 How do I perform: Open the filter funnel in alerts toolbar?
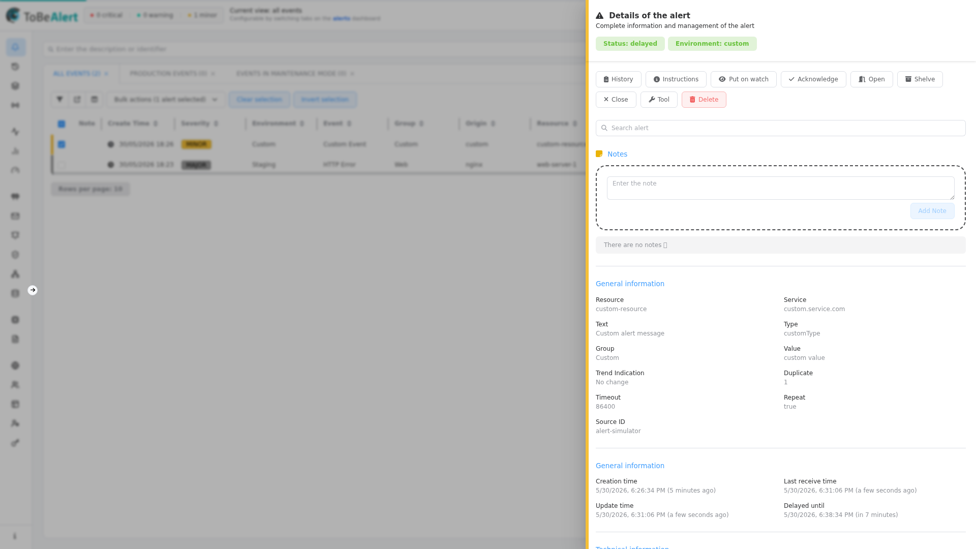[60, 100]
